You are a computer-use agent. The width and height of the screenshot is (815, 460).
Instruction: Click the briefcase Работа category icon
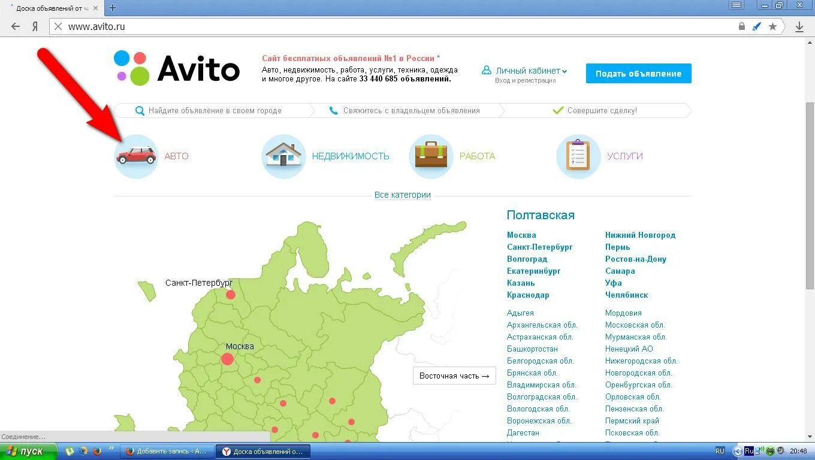[431, 156]
